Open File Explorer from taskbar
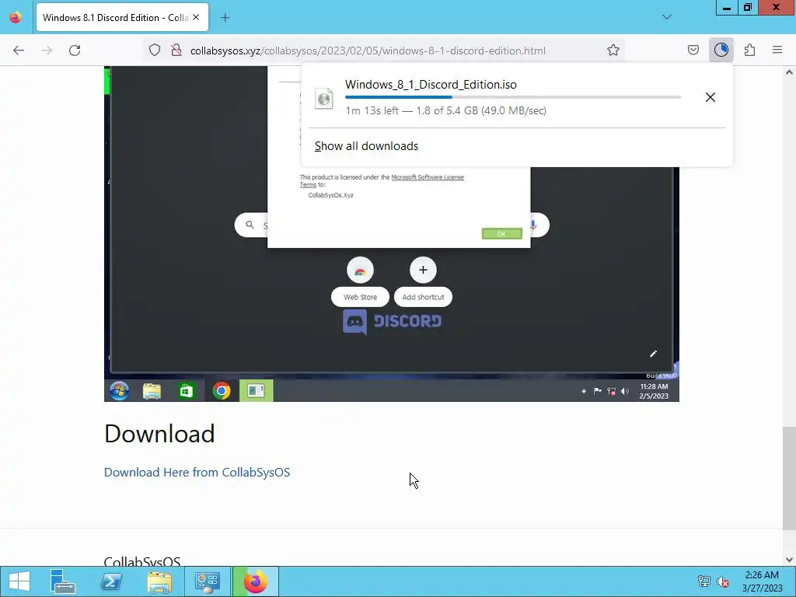 (159, 581)
